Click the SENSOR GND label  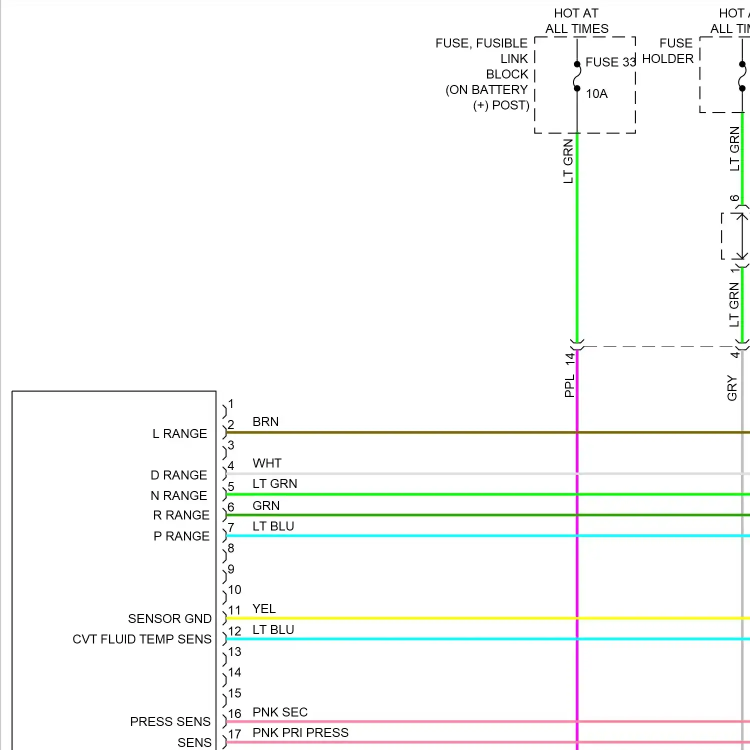pos(169,618)
